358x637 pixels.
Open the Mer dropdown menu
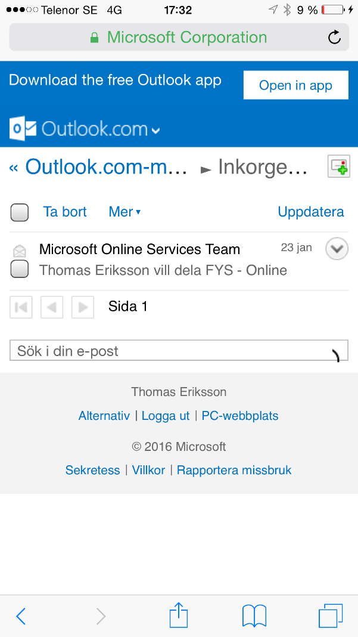(x=124, y=212)
